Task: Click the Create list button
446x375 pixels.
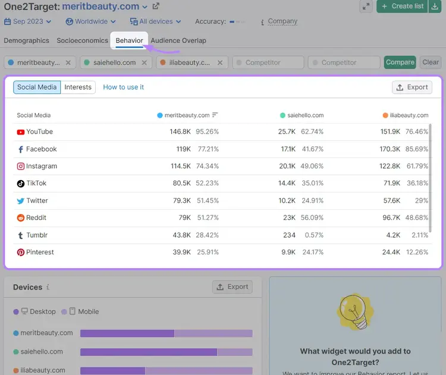Action: tap(402, 7)
